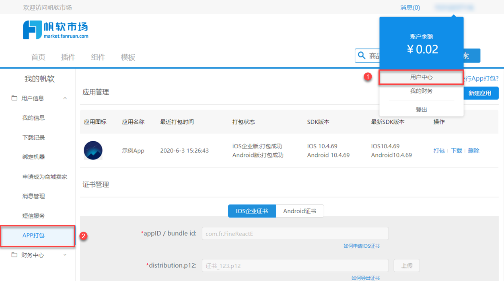Open 消息管理 in sidebar

pos(33,196)
